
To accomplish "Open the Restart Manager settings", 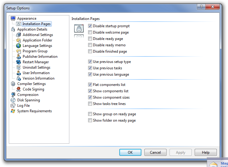I will [x=35, y=62].
